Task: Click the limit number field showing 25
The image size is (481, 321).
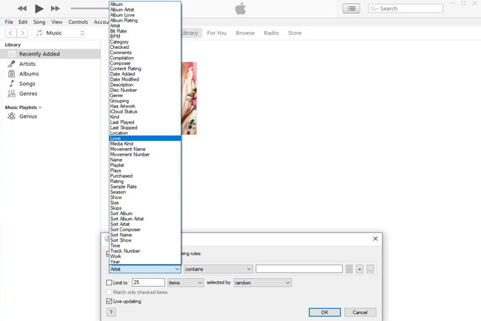Action: pyautogui.click(x=148, y=282)
